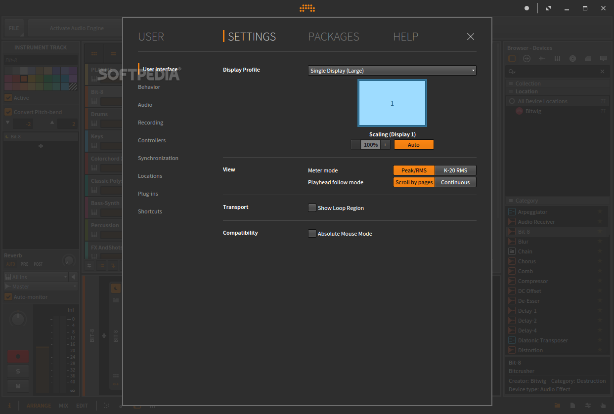Favorite the Arpeggiator device star

600,212
